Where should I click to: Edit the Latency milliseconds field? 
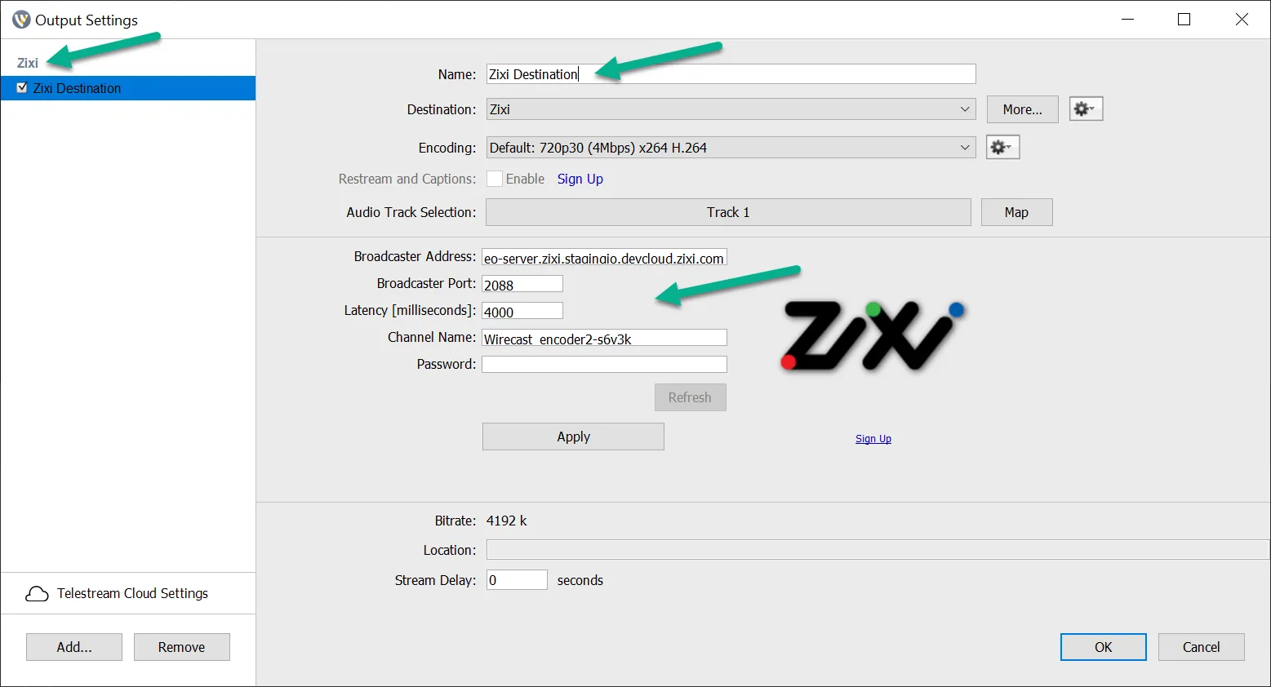click(522, 311)
